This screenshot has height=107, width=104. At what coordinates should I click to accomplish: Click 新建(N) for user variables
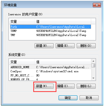click(44, 46)
